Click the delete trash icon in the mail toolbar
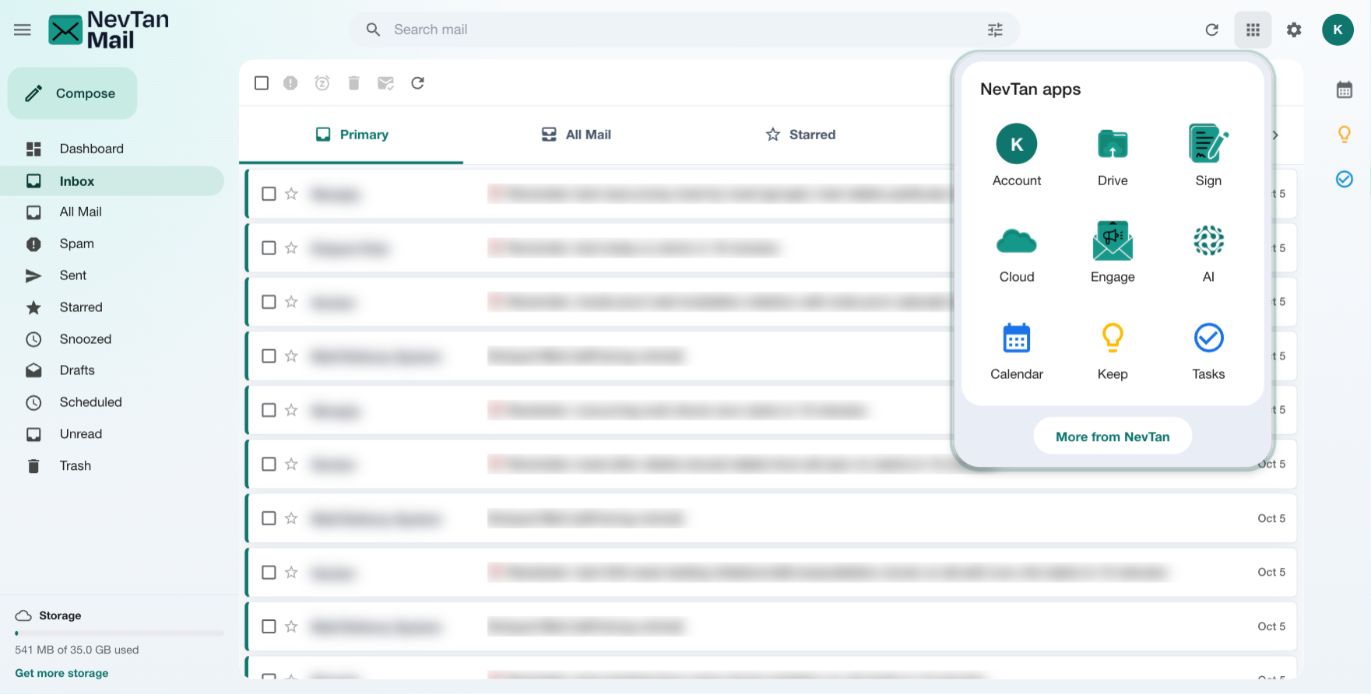The width and height of the screenshot is (1371, 694). point(353,83)
